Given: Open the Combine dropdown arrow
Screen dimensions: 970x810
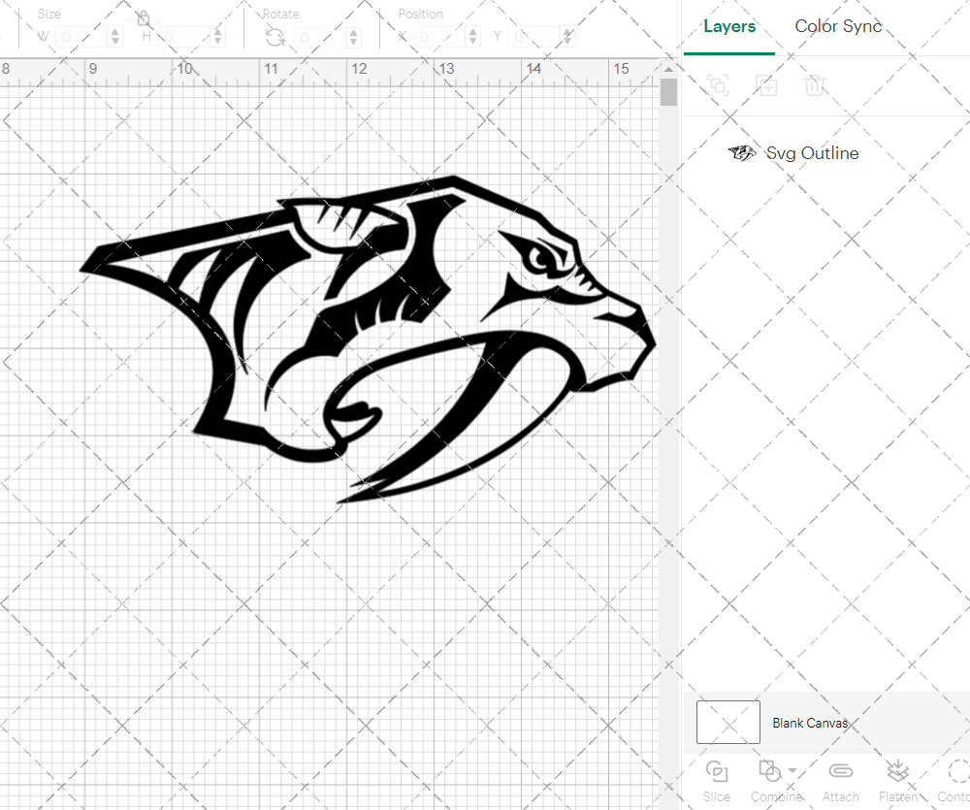Looking at the screenshot, I should pyautogui.click(x=793, y=772).
